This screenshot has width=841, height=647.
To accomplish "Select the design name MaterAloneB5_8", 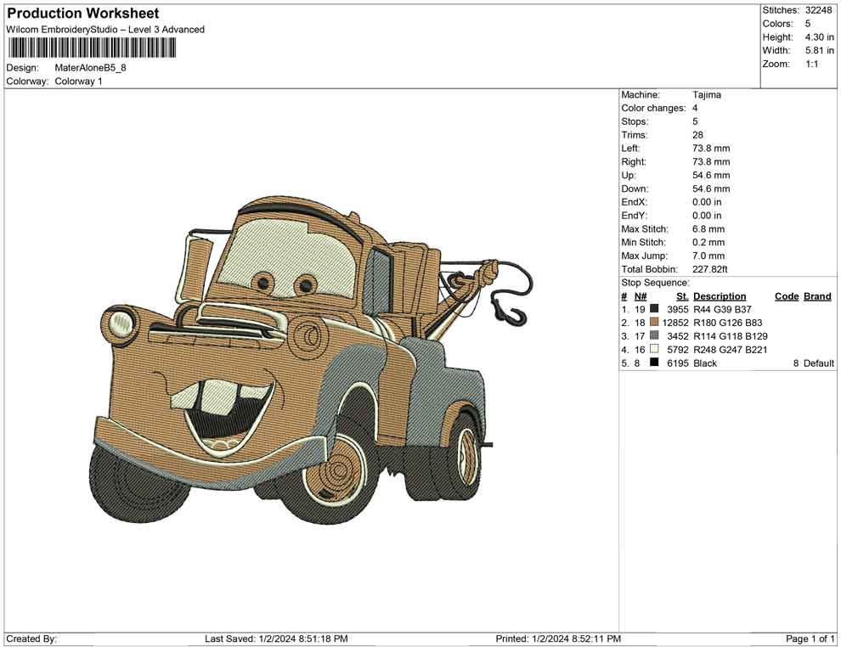I will pos(91,68).
